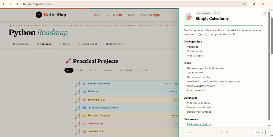This screenshot has height=137, width=273.
Task: Filter projects by MEDIUM chip
Action: click(93, 70)
